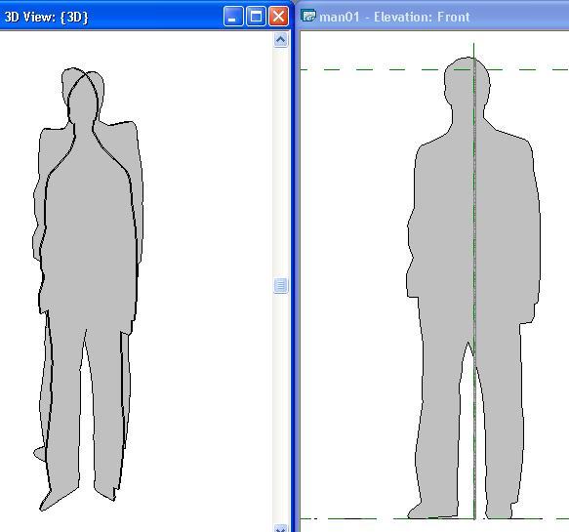
Task: Click the man01 Elevation view icon
Action: pyautogui.click(x=308, y=17)
